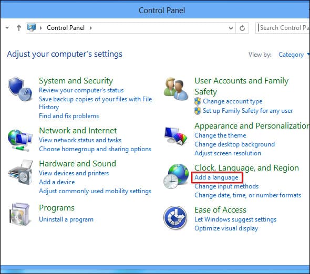
Task: Go up one level with the up arrow
Action: pyautogui.click(x=19, y=28)
